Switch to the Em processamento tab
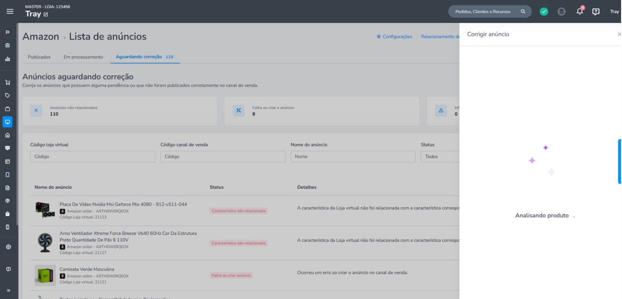Screen dimensions: 622x299 pyautogui.click(x=83, y=57)
